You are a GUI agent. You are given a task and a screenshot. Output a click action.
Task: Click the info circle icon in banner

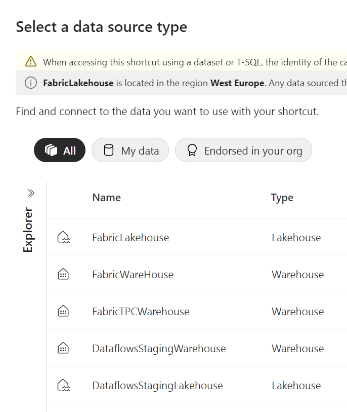point(31,83)
